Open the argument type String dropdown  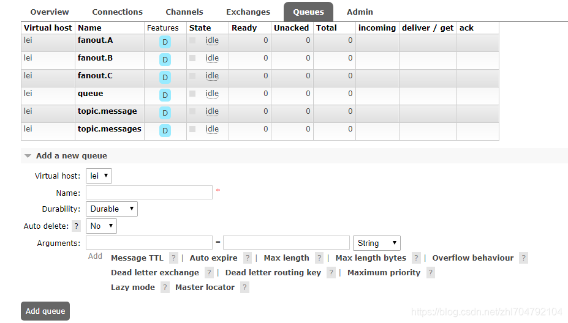click(x=377, y=243)
